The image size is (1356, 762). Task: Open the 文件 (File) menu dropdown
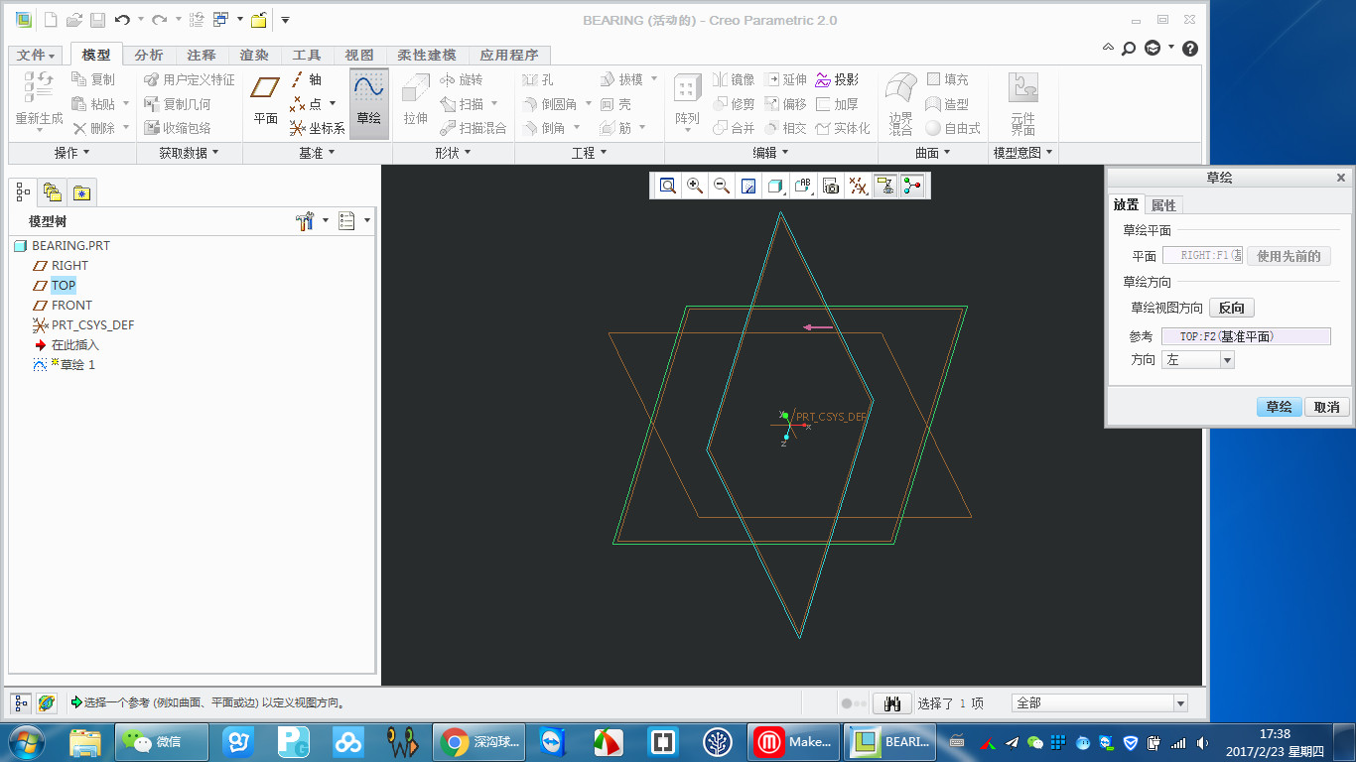click(x=38, y=56)
